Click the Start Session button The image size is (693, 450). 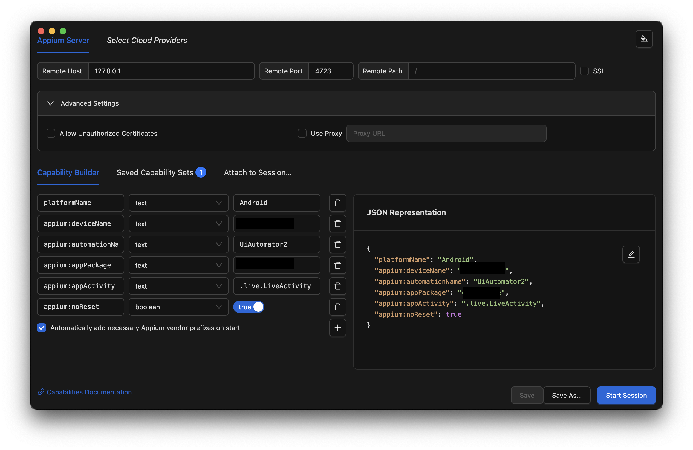click(626, 395)
